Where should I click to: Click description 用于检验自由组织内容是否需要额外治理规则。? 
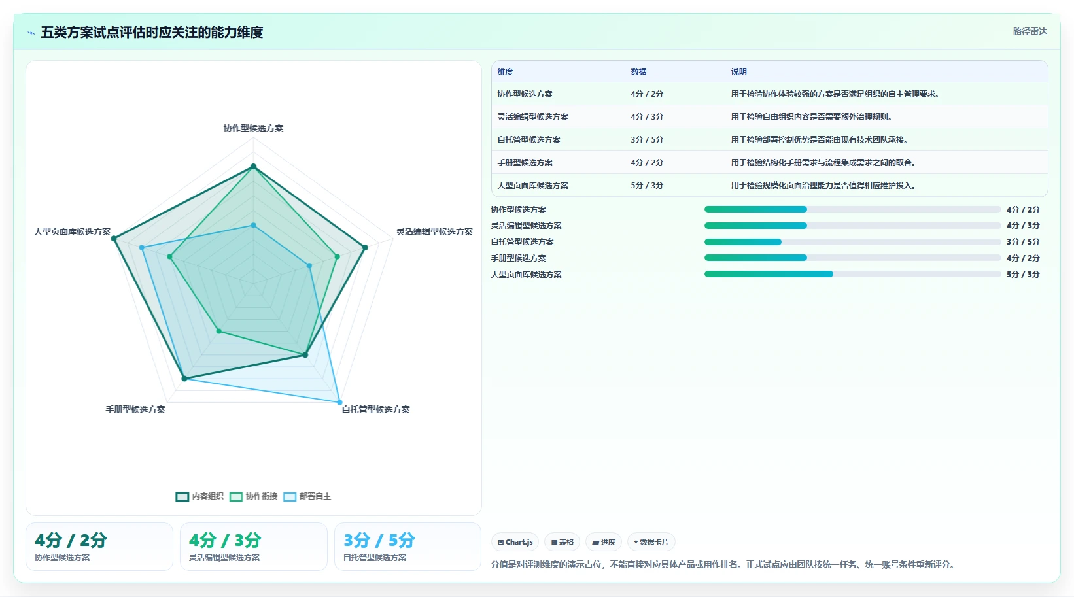tap(813, 117)
